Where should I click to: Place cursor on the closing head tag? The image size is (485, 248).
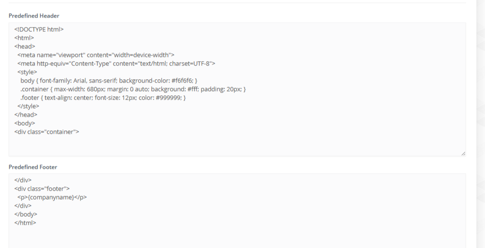(26, 115)
